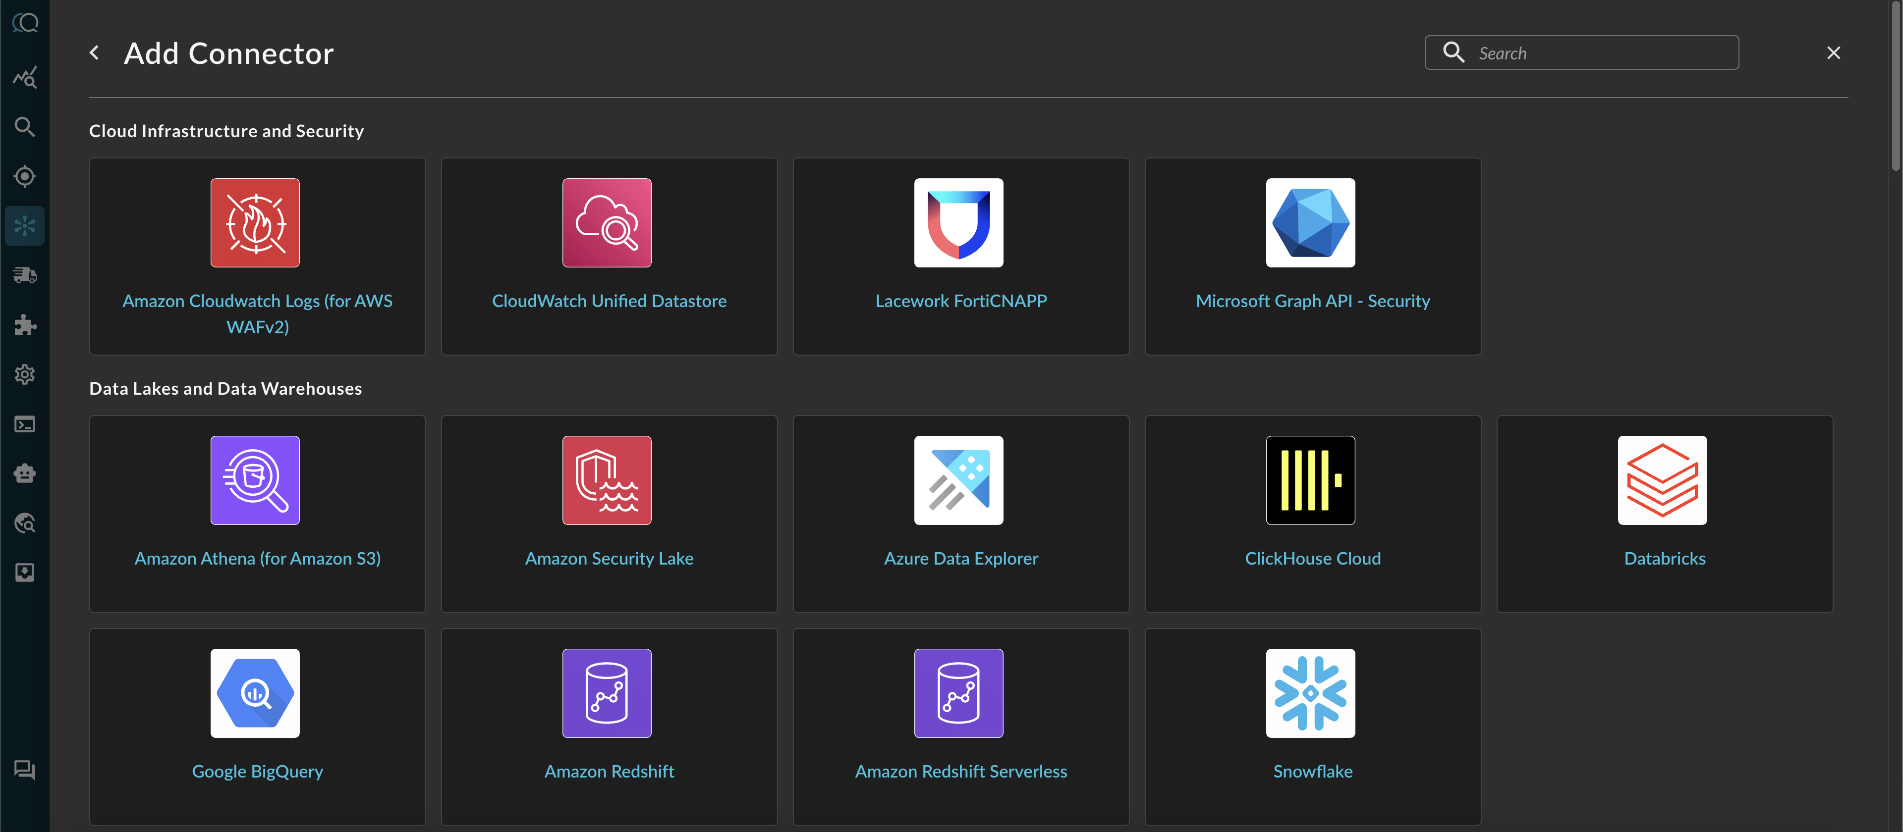Select the highlighted connectors hub sidebar icon
The height and width of the screenshot is (832, 1903).
[25, 225]
